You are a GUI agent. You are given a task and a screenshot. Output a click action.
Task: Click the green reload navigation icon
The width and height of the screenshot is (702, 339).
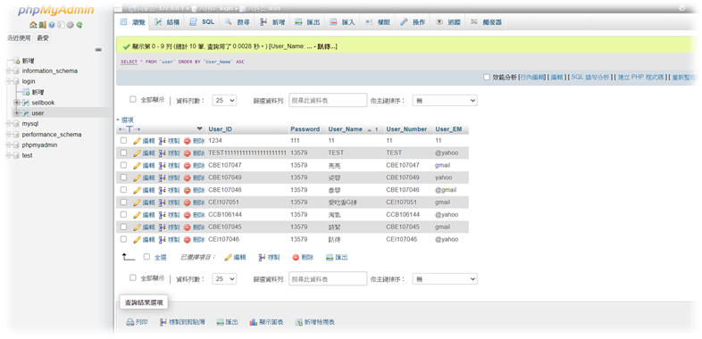79,26
